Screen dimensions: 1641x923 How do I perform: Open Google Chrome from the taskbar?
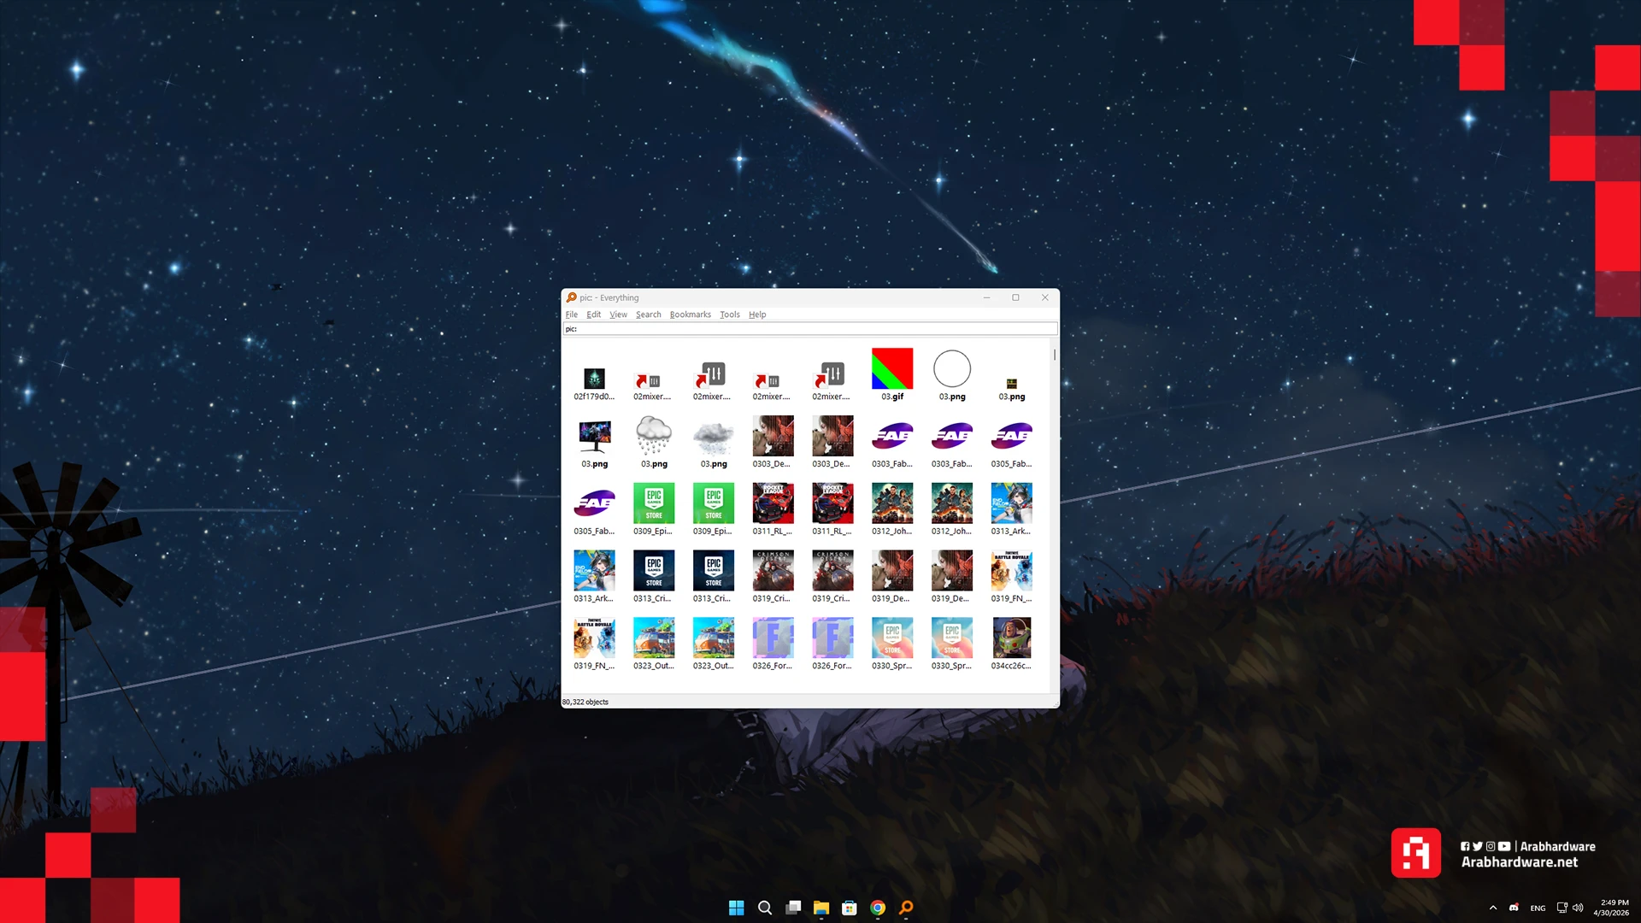click(878, 908)
